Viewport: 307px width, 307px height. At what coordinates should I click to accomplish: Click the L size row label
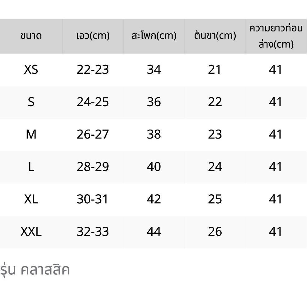[x=31, y=167]
